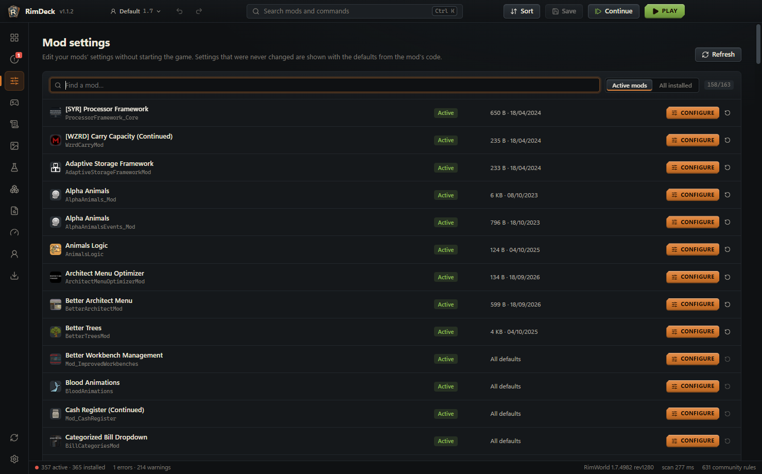Open the image gallery sidebar icon
This screenshot has height=474, width=762.
[14, 146]
